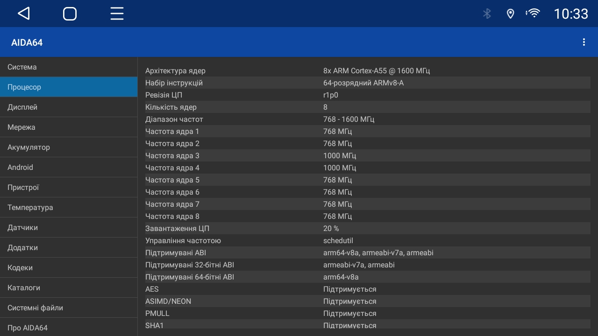598x336 pixels.
Task: Select the Завантаження ЦП label
Action: [x=177, y=229]
